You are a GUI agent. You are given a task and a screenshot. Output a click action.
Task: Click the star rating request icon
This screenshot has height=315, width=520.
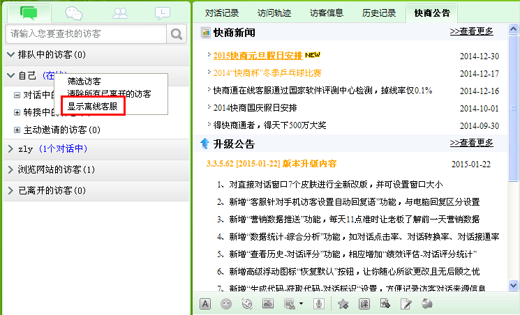click(x=343, y=303)
